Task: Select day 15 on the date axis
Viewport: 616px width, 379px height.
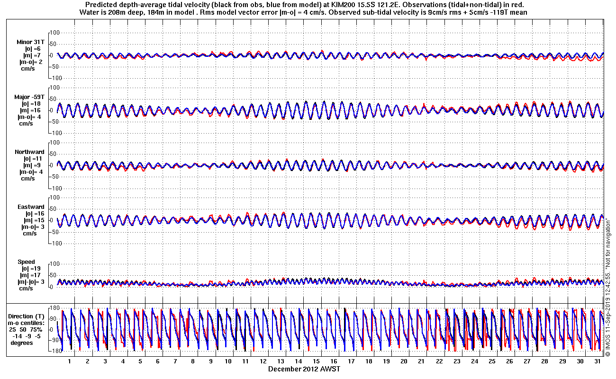Action: [x=316, y=361]
